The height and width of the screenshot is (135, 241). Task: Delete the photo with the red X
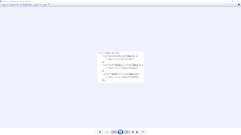(x=143, y=132)
